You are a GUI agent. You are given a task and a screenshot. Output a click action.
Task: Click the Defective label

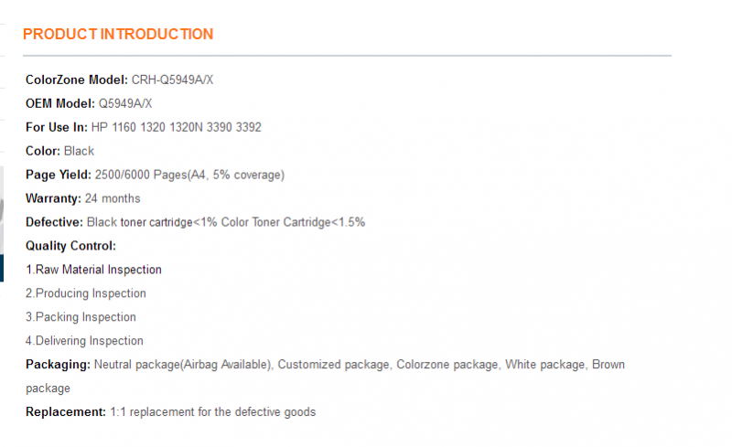coord(54,222)
